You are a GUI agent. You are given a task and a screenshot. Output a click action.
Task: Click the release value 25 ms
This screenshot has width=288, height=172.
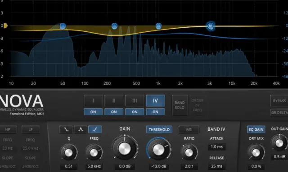[x=217, y=166]
